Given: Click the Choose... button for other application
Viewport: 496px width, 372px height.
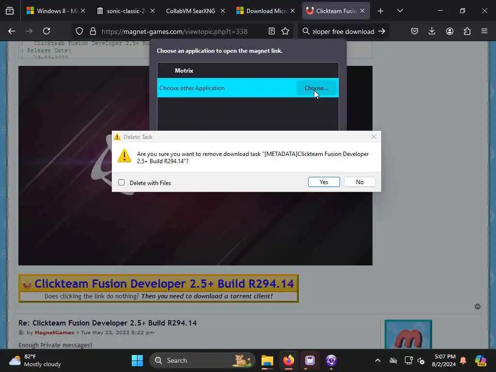Looking at the screenshot, I should (x=316, y=88).
